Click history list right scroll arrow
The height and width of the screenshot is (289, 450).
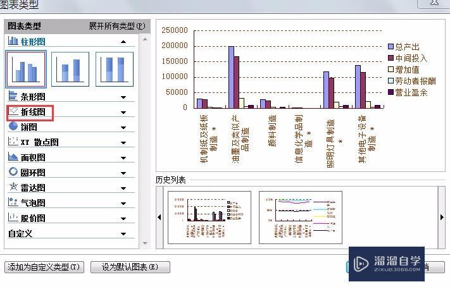(x=442, y=218)
